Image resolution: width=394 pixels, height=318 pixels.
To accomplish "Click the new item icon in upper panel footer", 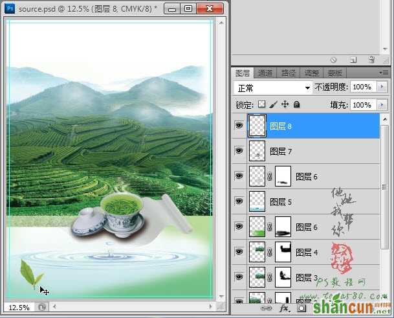I will pyautogui.click(x=353, y=60).
